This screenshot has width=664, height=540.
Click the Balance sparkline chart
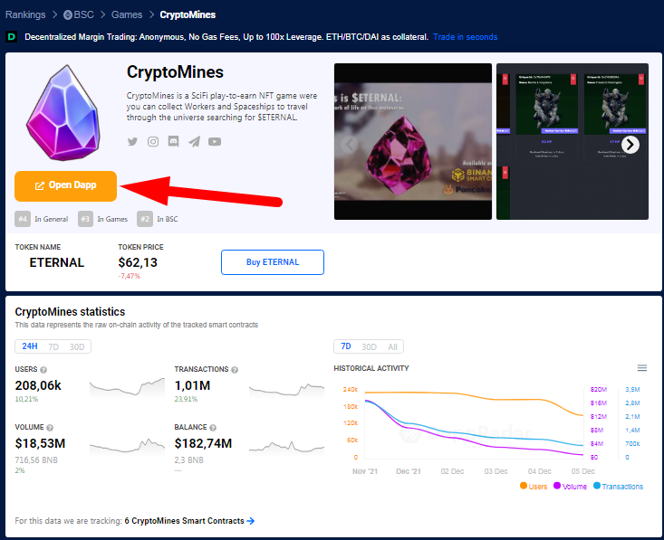[x=286, y=446]
